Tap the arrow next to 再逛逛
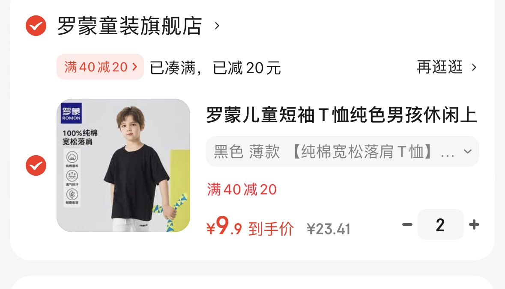Image resolution: width=505 pixels, height=289 pixels. 474,68
